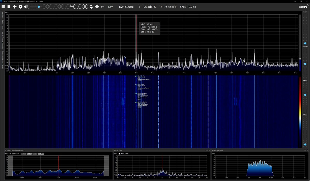The width and height of the screenshot is (310, 181).
Task: Close the Audio Spectrum panel
Action: point(307,150)
